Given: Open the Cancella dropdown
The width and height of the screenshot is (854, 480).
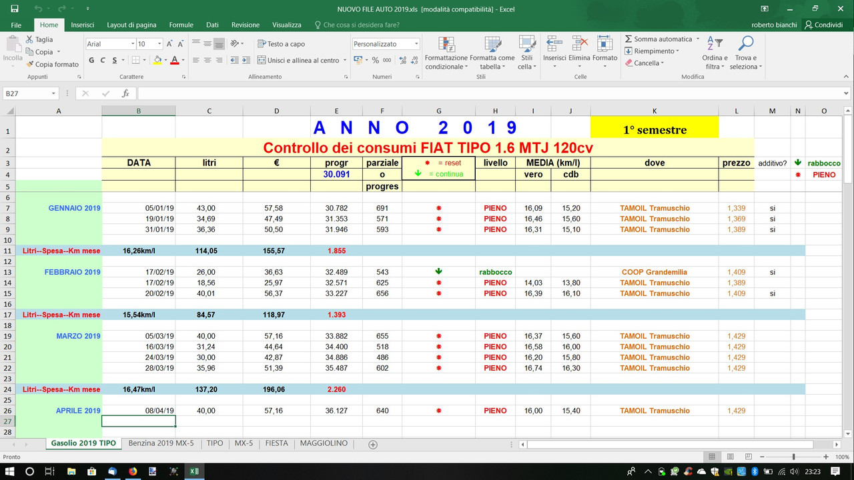Looking at the screenshot, I should (645, 63).
